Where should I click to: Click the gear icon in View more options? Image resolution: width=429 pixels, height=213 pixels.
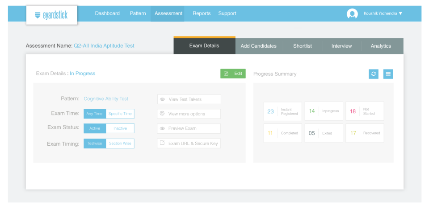[162, 114]
